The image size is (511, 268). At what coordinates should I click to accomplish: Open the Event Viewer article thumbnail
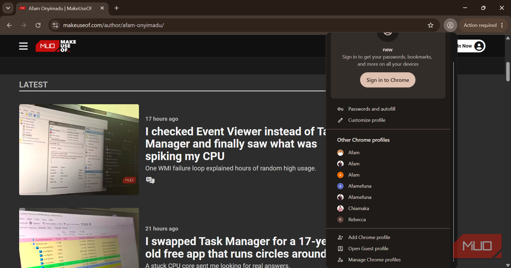click(79, 150)
